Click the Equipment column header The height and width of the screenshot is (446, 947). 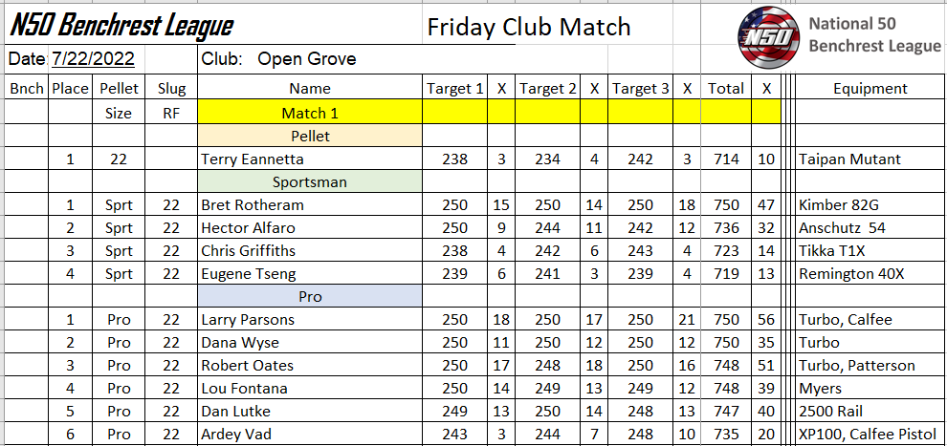click(870, 89)
